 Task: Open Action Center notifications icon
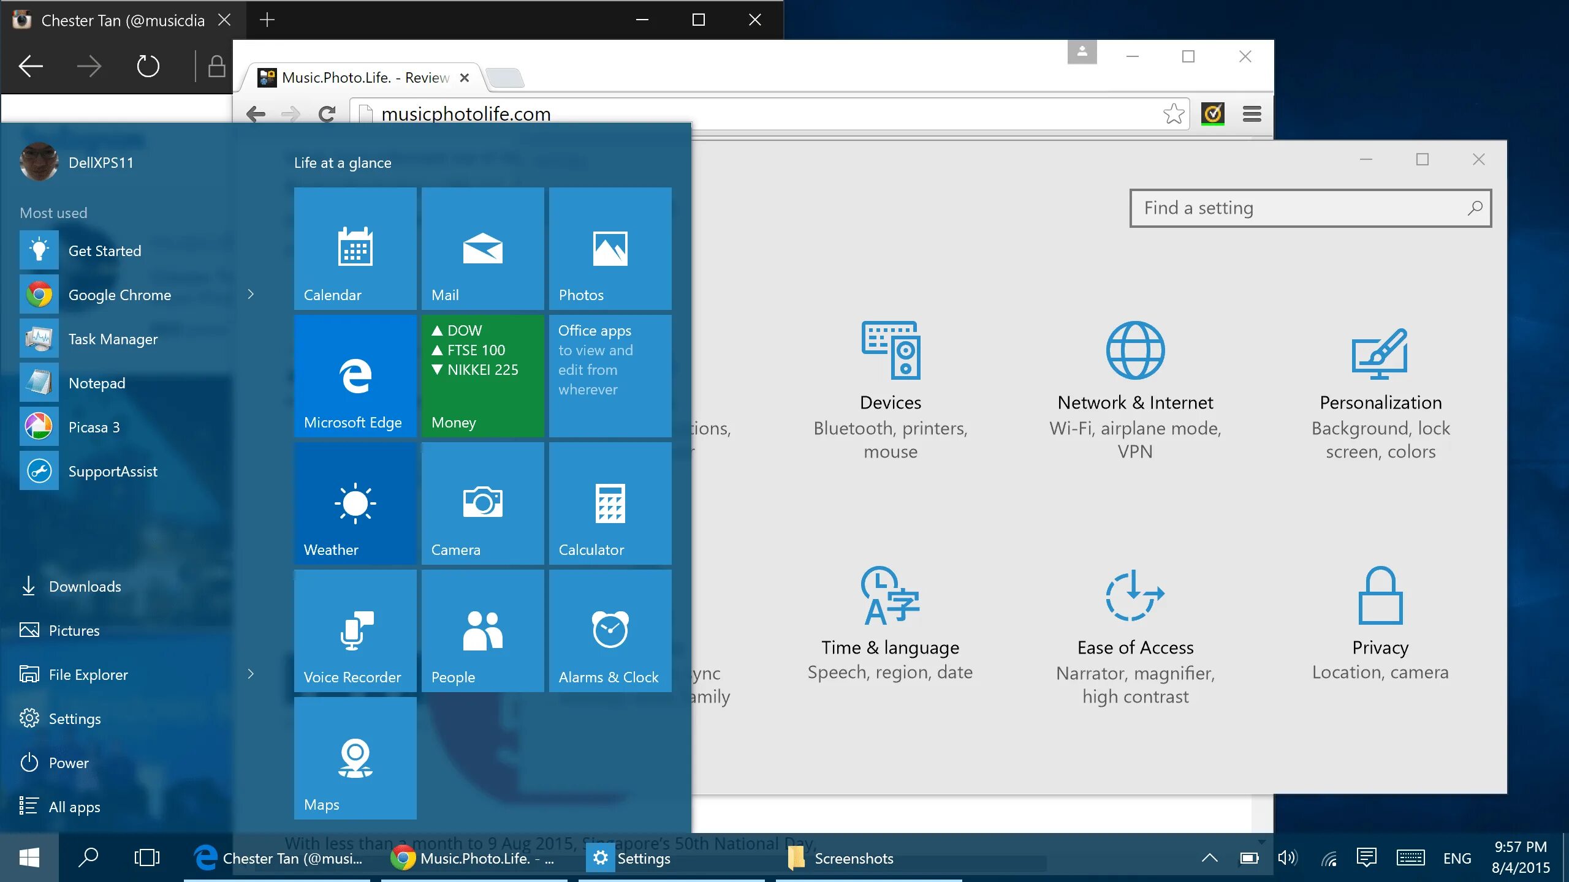click(x=1367, y=858)
